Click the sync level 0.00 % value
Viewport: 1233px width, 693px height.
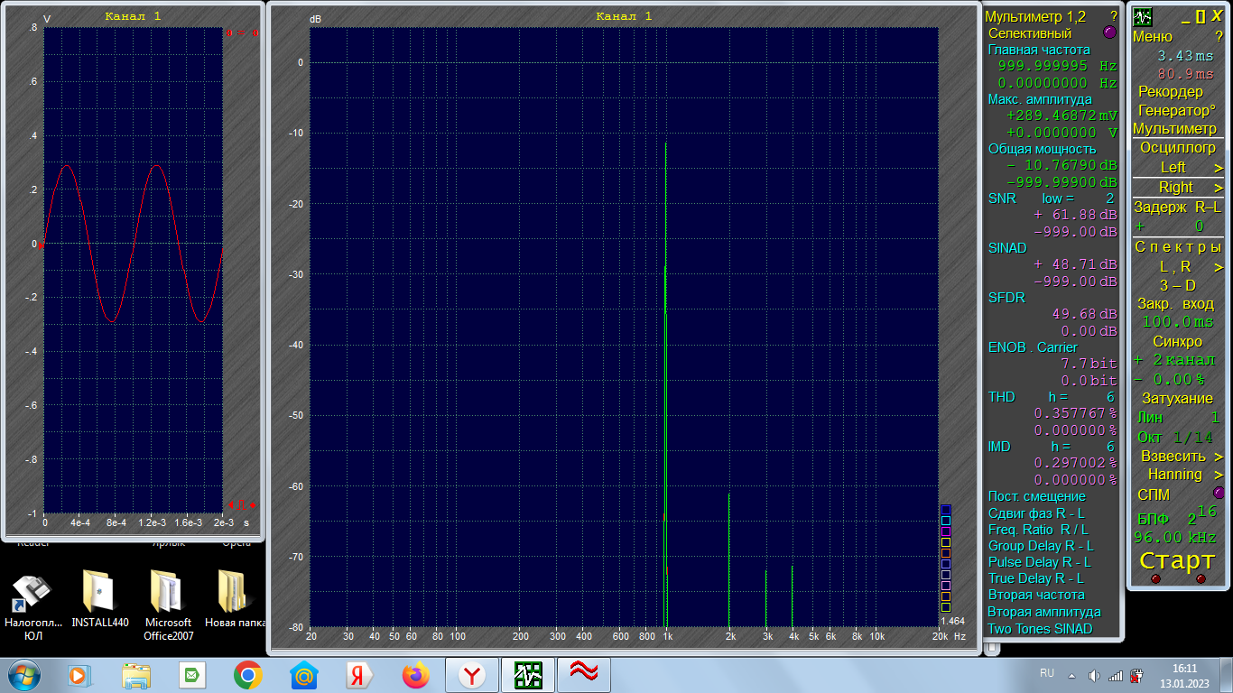pos(1178,379)
